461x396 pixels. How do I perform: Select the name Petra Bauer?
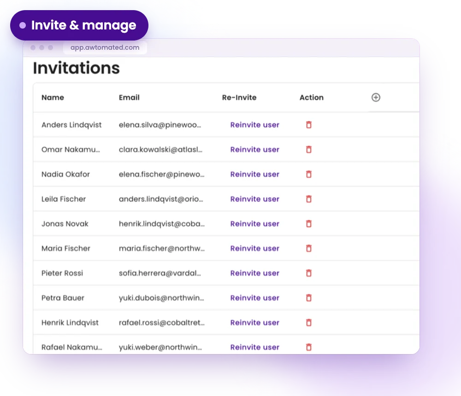(63, 297)
